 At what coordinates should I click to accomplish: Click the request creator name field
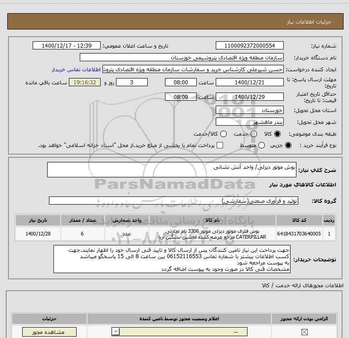pos(193,69)
